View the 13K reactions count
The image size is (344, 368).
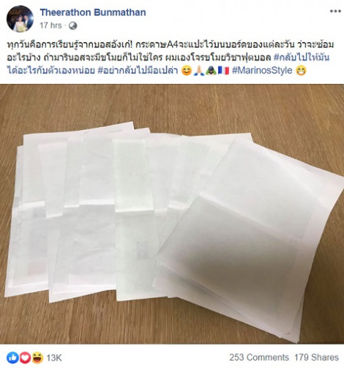(54, 358)
